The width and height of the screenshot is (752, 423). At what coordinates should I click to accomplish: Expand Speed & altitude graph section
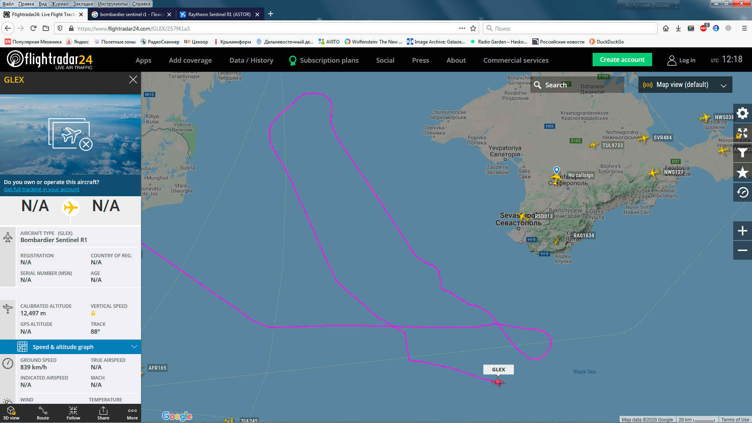(x=70, y=347)
